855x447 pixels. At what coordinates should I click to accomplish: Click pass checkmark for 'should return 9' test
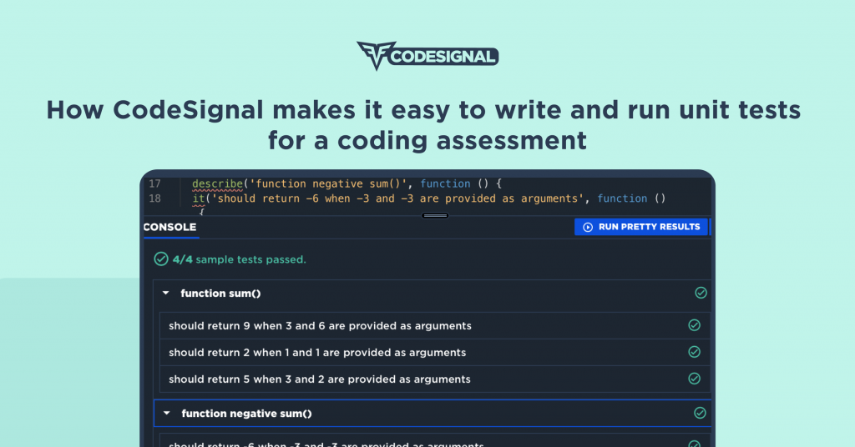click(694, 325)
